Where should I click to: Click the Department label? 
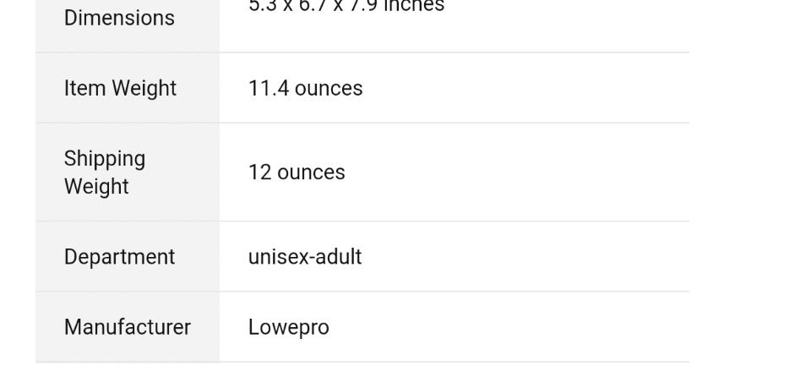(119, 257)
